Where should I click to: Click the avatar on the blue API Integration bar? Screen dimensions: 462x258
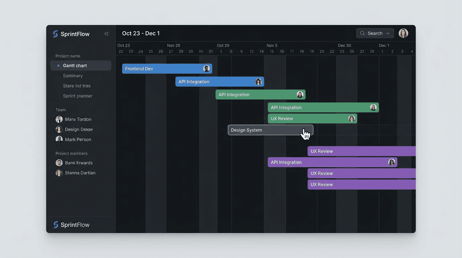258,81
